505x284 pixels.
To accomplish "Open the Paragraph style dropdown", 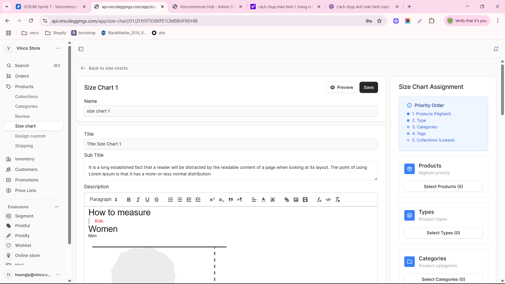I will (103, 200).
